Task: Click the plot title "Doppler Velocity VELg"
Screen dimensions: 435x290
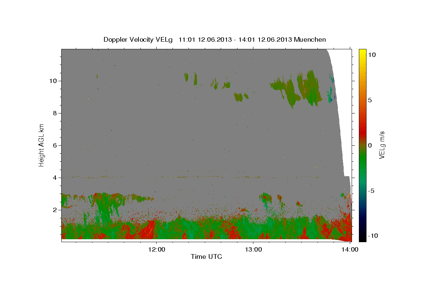Action: (138, 40)
